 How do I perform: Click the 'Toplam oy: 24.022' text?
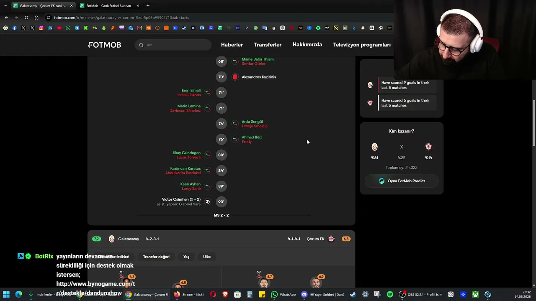tap(402, 168)
